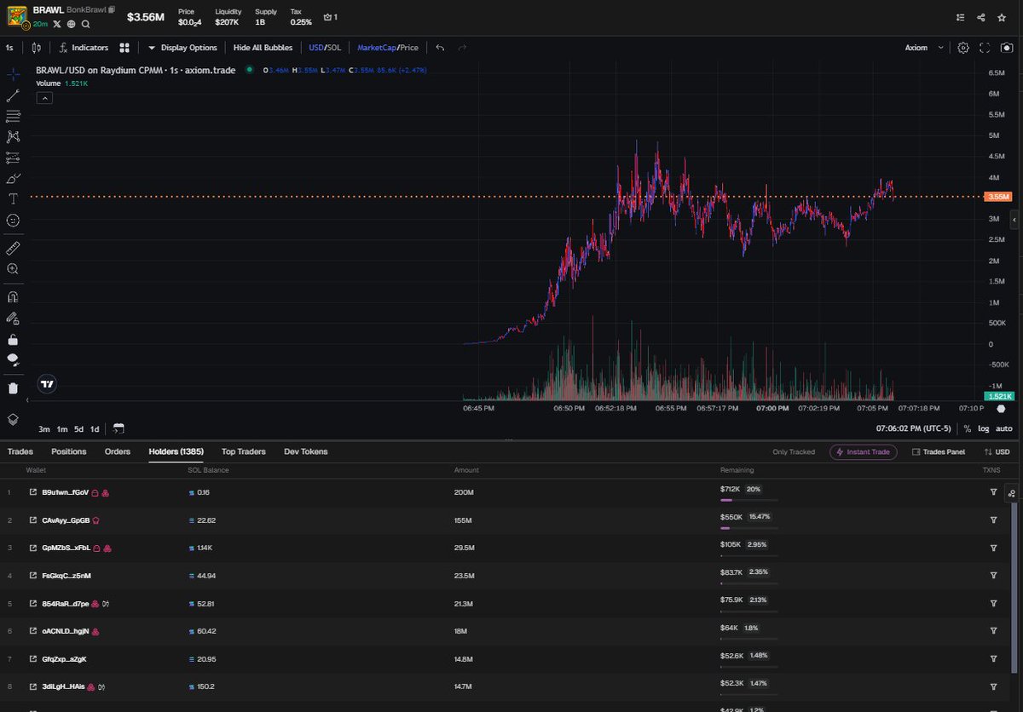
Task: Open the 1s interval selector
Action: point(9,48)
